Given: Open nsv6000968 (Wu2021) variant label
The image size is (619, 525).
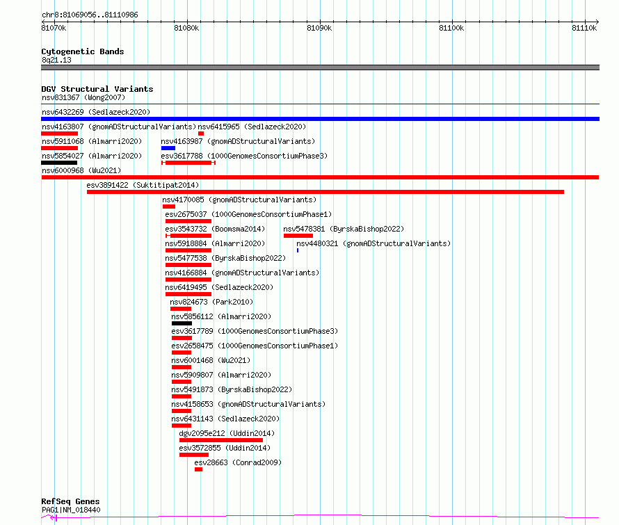Looking at the screenshot, I should click(81, 170).
